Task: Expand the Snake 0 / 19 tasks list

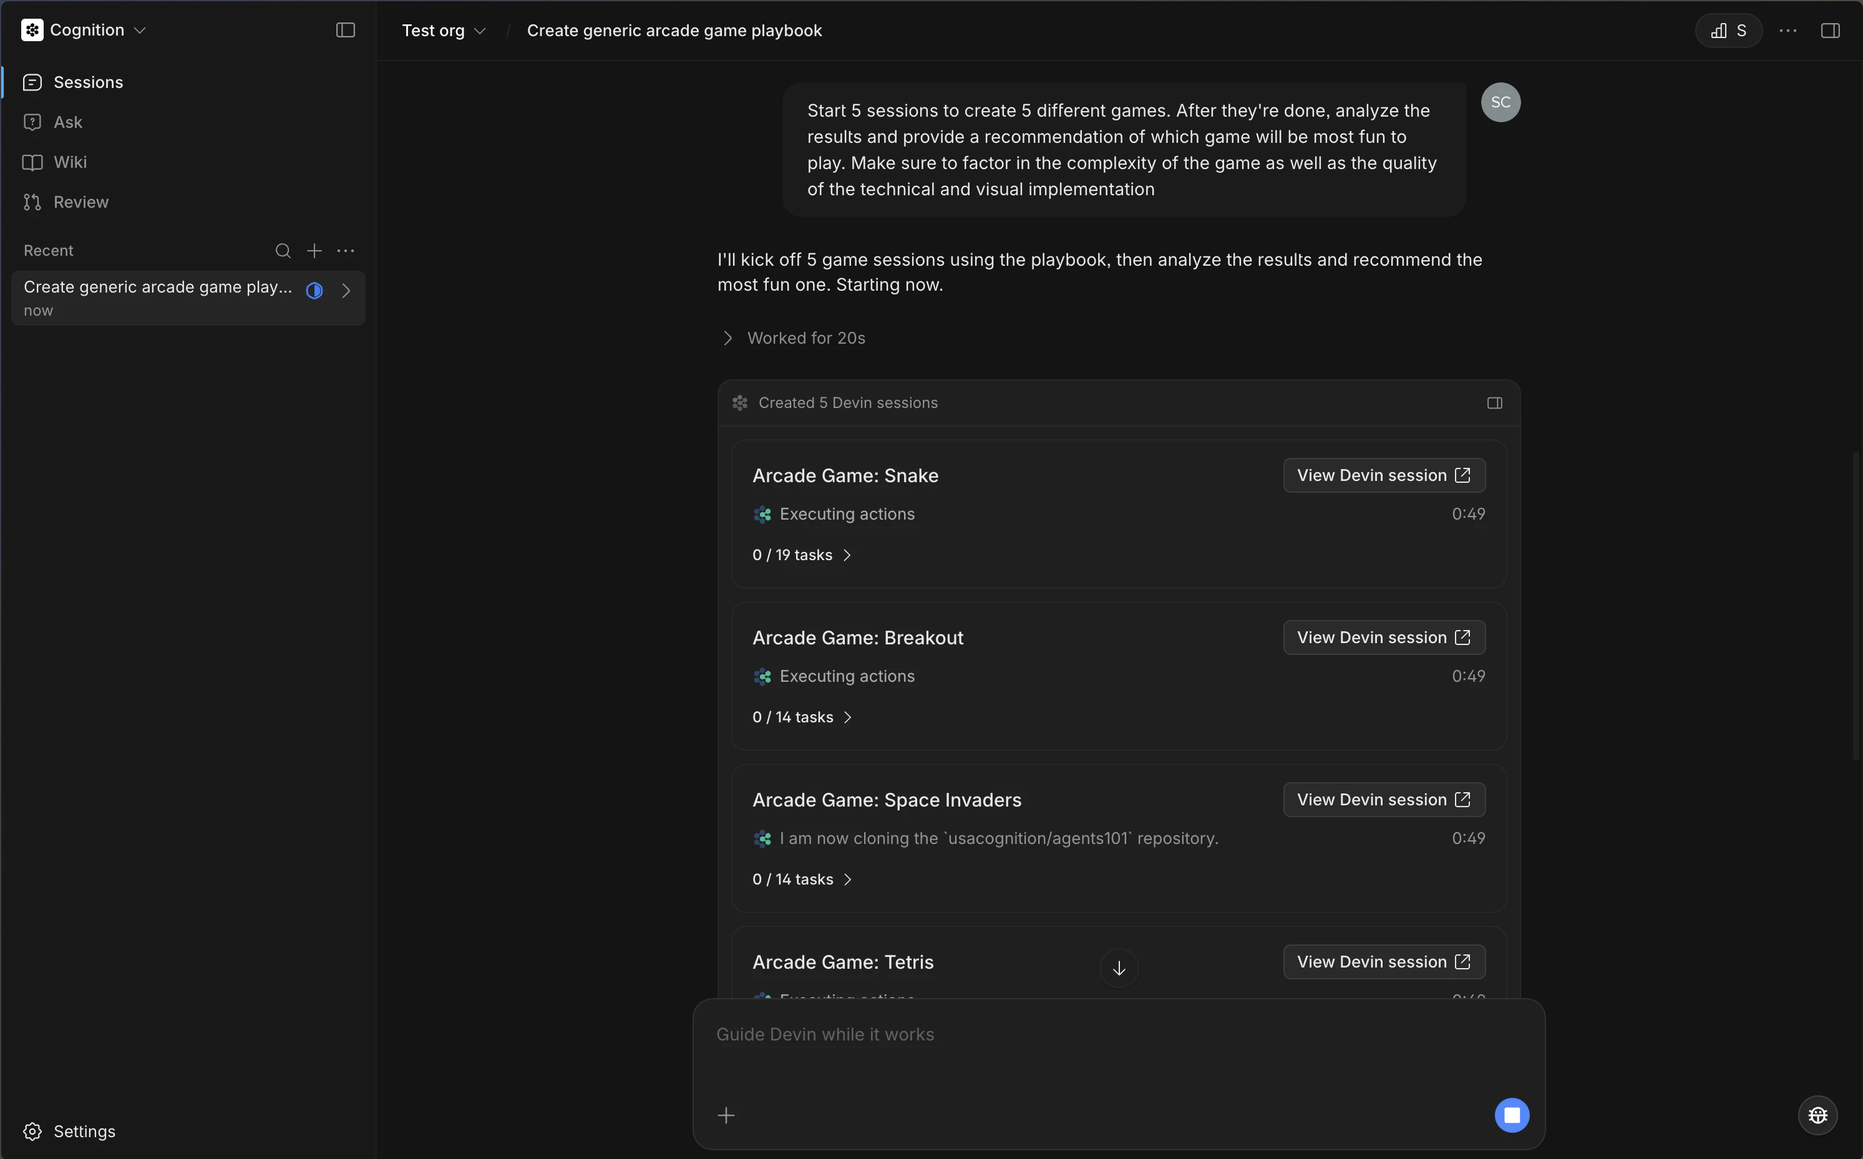Action: click(x=802, y=555)
